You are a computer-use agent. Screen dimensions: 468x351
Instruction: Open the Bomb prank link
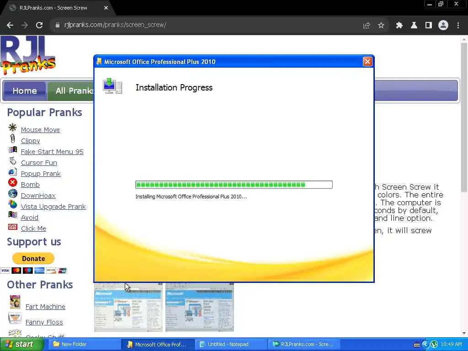(30, 185)
